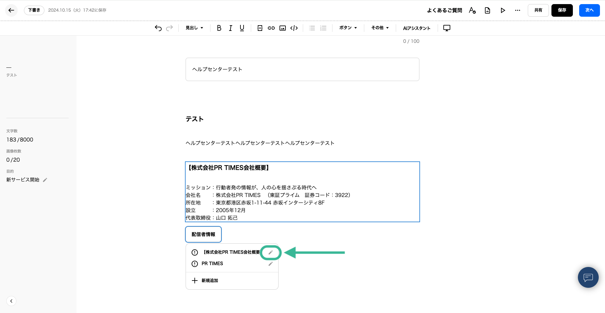Insert a hyperlink from toolbar
The width and height of the screenshot is (605, 313).
pyautogui.click(x=271, y=28)
